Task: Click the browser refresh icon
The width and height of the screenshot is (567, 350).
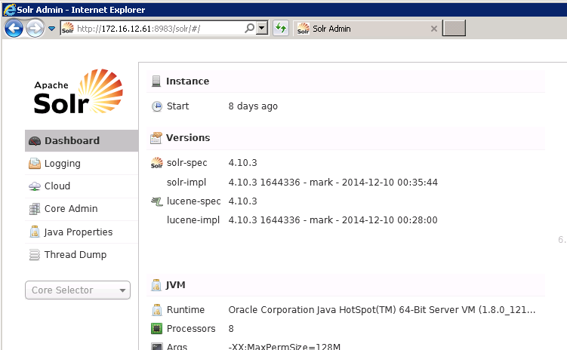Action: 281,29
